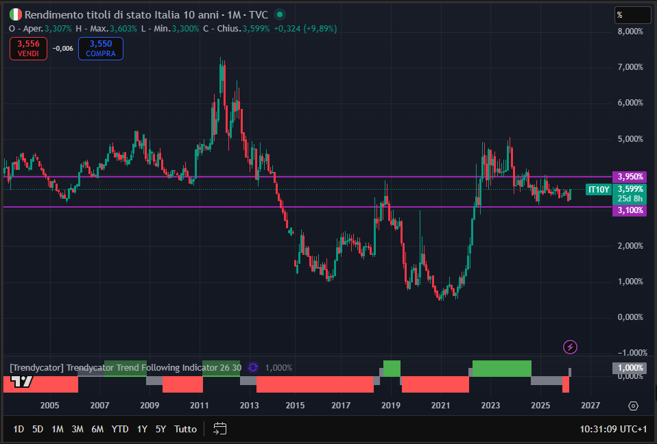Viewport: 657px width, 444px height.
Task: Select the 1D time range
Action: click(x=19, y=429)
